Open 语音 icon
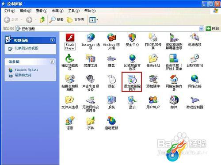Viewport: 221px width, 165px height. (70, 123)
